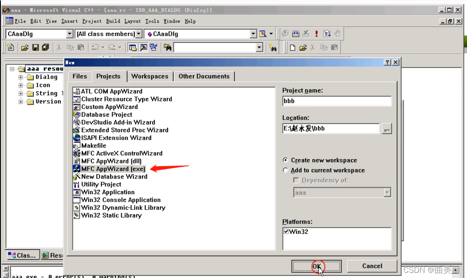The height and width of the screenshot is (278, 467).
Task: Open the aaa dependency dropdown
Action: [x=387, y=192]
